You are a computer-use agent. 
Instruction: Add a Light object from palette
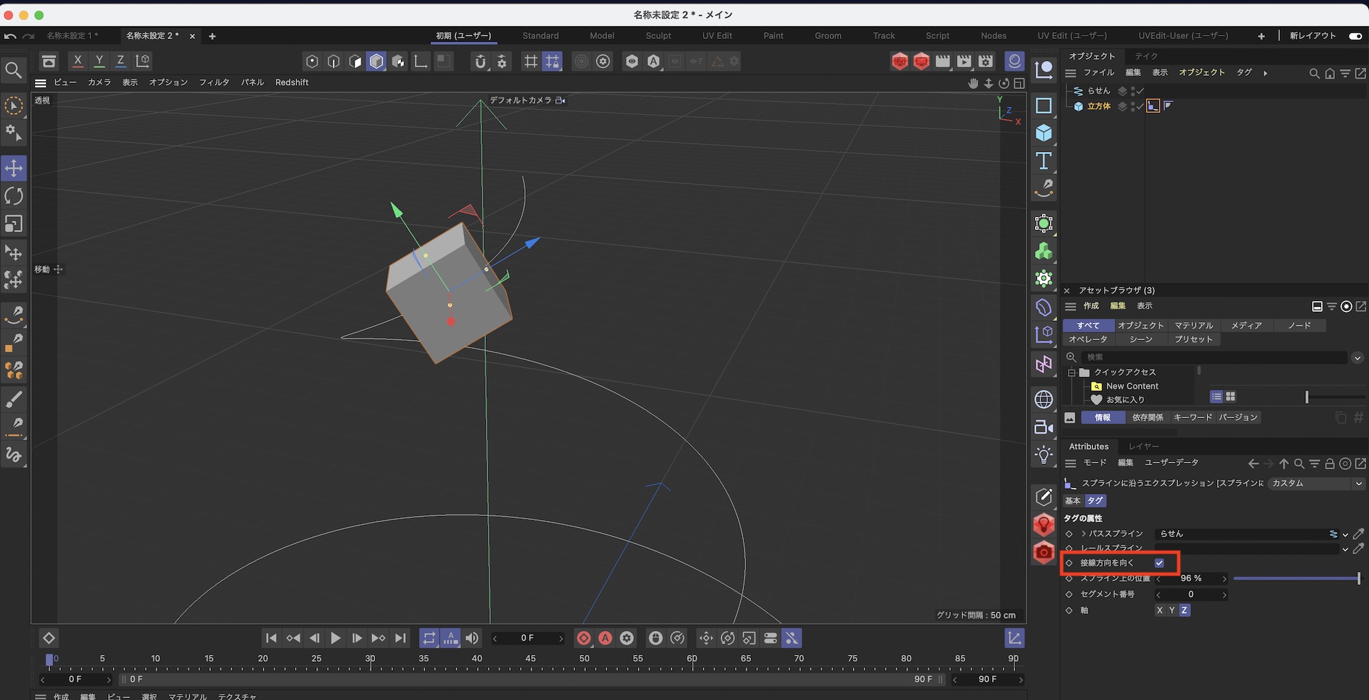(x=1043, y=454)
